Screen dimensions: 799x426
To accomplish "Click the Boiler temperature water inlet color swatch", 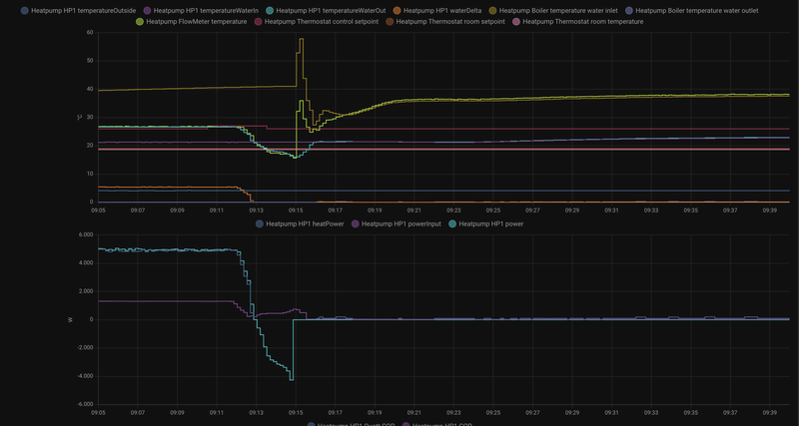I will [492, 10].
